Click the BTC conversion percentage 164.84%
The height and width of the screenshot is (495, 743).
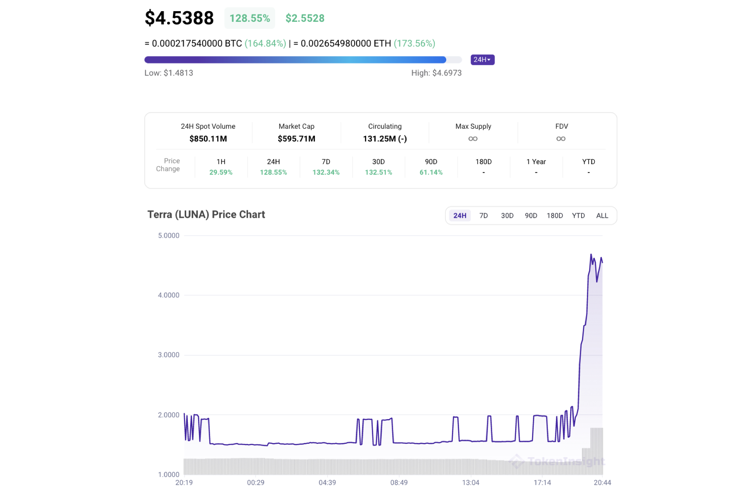[266, 43]
